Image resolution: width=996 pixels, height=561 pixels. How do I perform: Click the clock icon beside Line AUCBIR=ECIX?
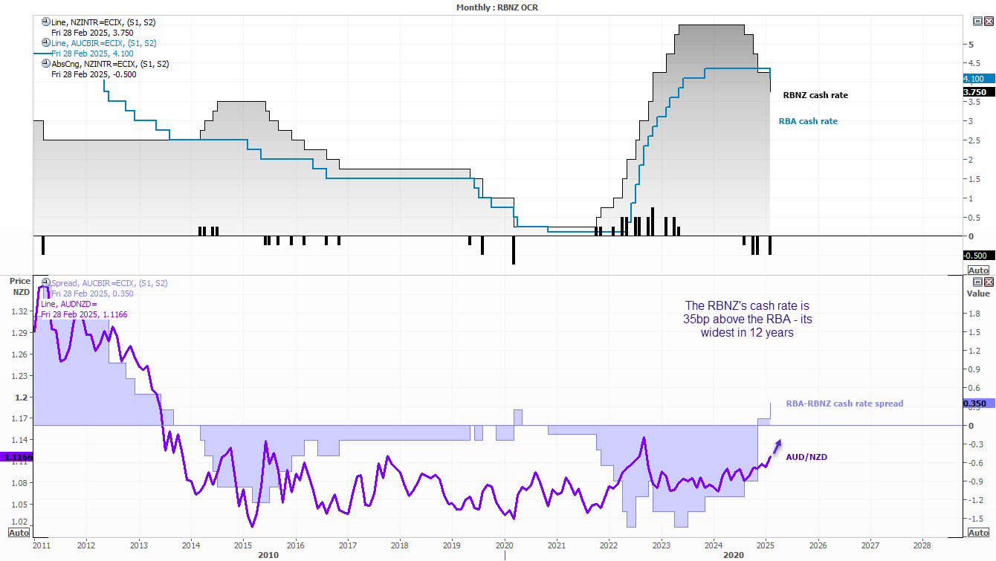coord(46,43)
